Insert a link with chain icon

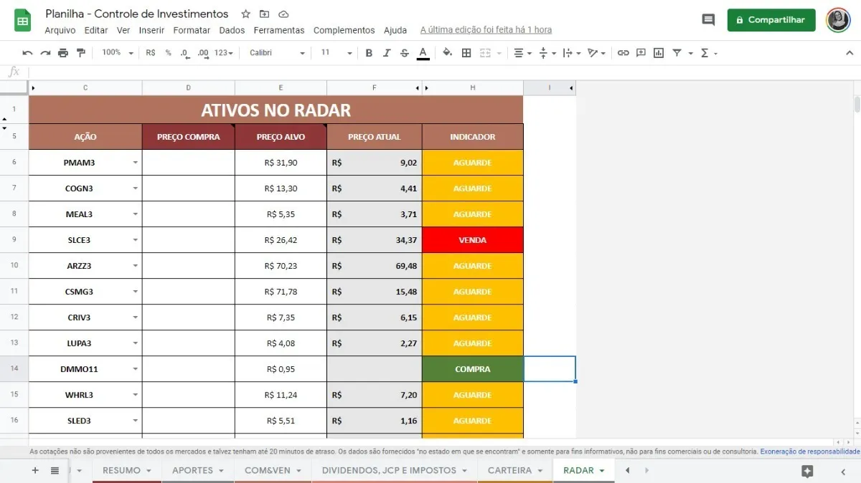(x=624, y=53)
